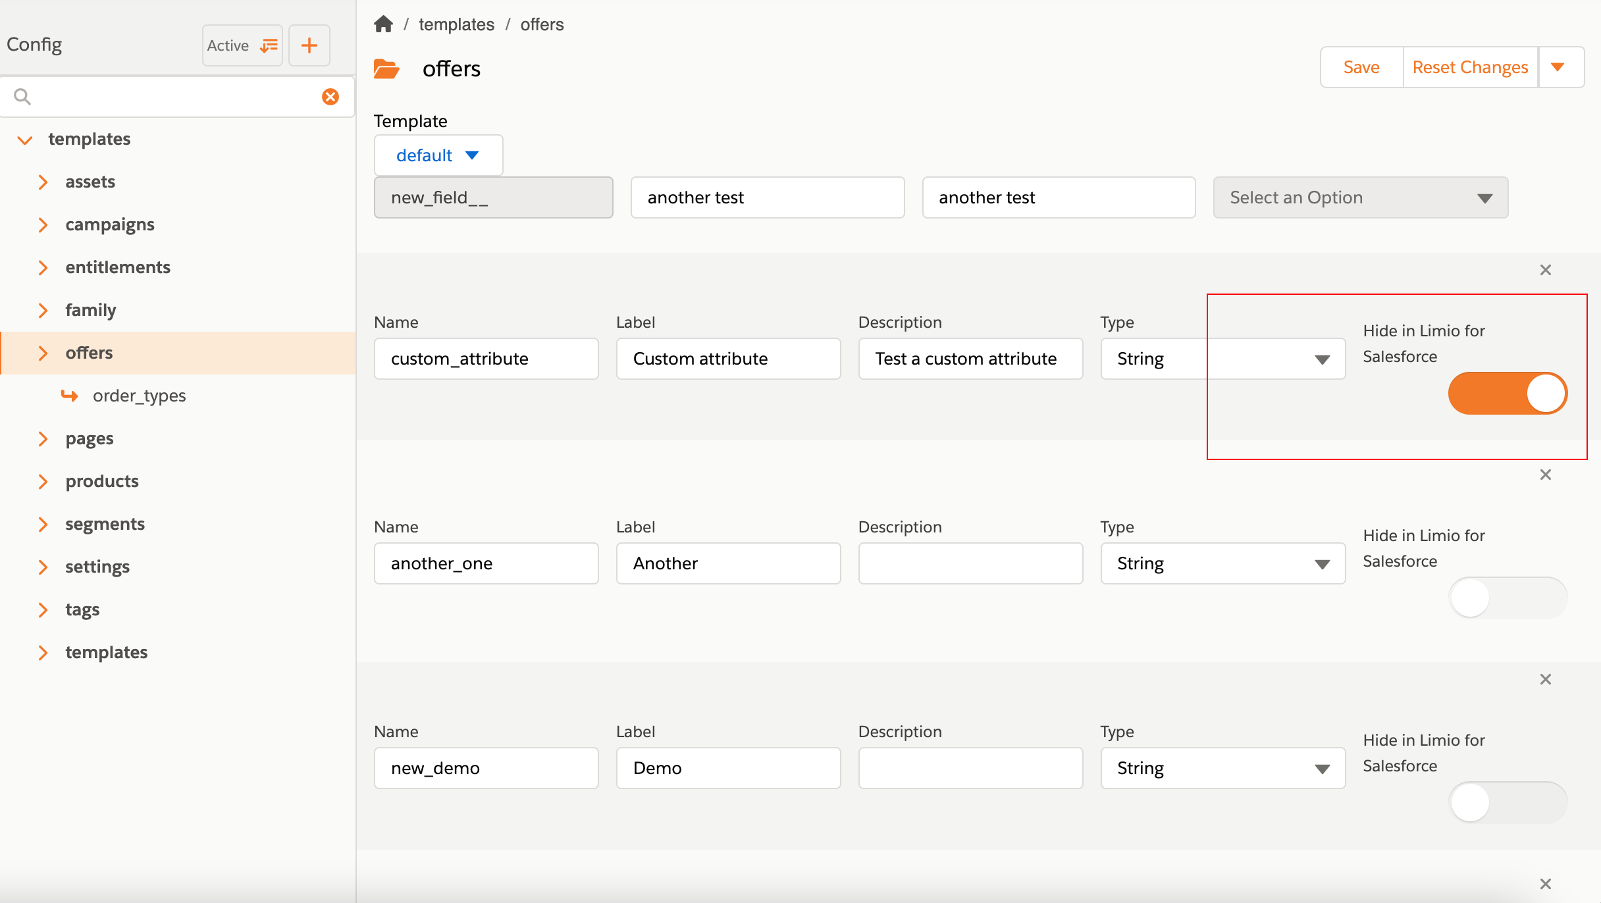The width and height of the screenshot is (1601, 903).
Task: Click the new_field__ input
Action: tap(494, 197)
